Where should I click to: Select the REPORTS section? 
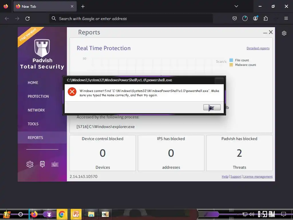point(42,137)
